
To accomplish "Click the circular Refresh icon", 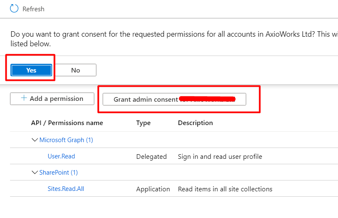I will point(14,9).
